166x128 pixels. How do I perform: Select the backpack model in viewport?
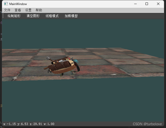(62, 66)
